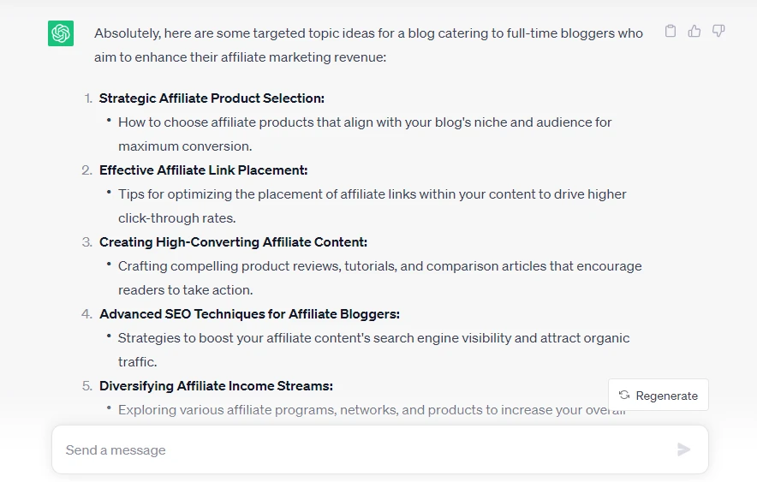Focus the Send a message field
Screen dimensions: 757x482
[367, 449]
